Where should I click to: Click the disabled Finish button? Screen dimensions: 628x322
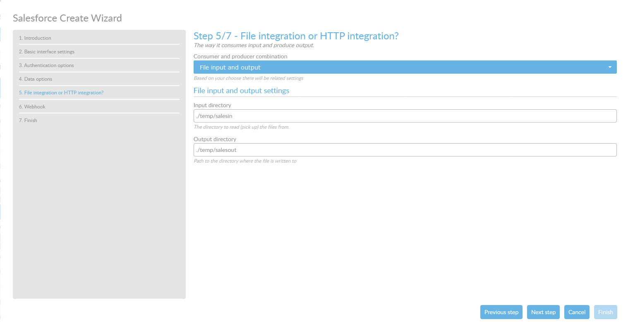point(605,312)
